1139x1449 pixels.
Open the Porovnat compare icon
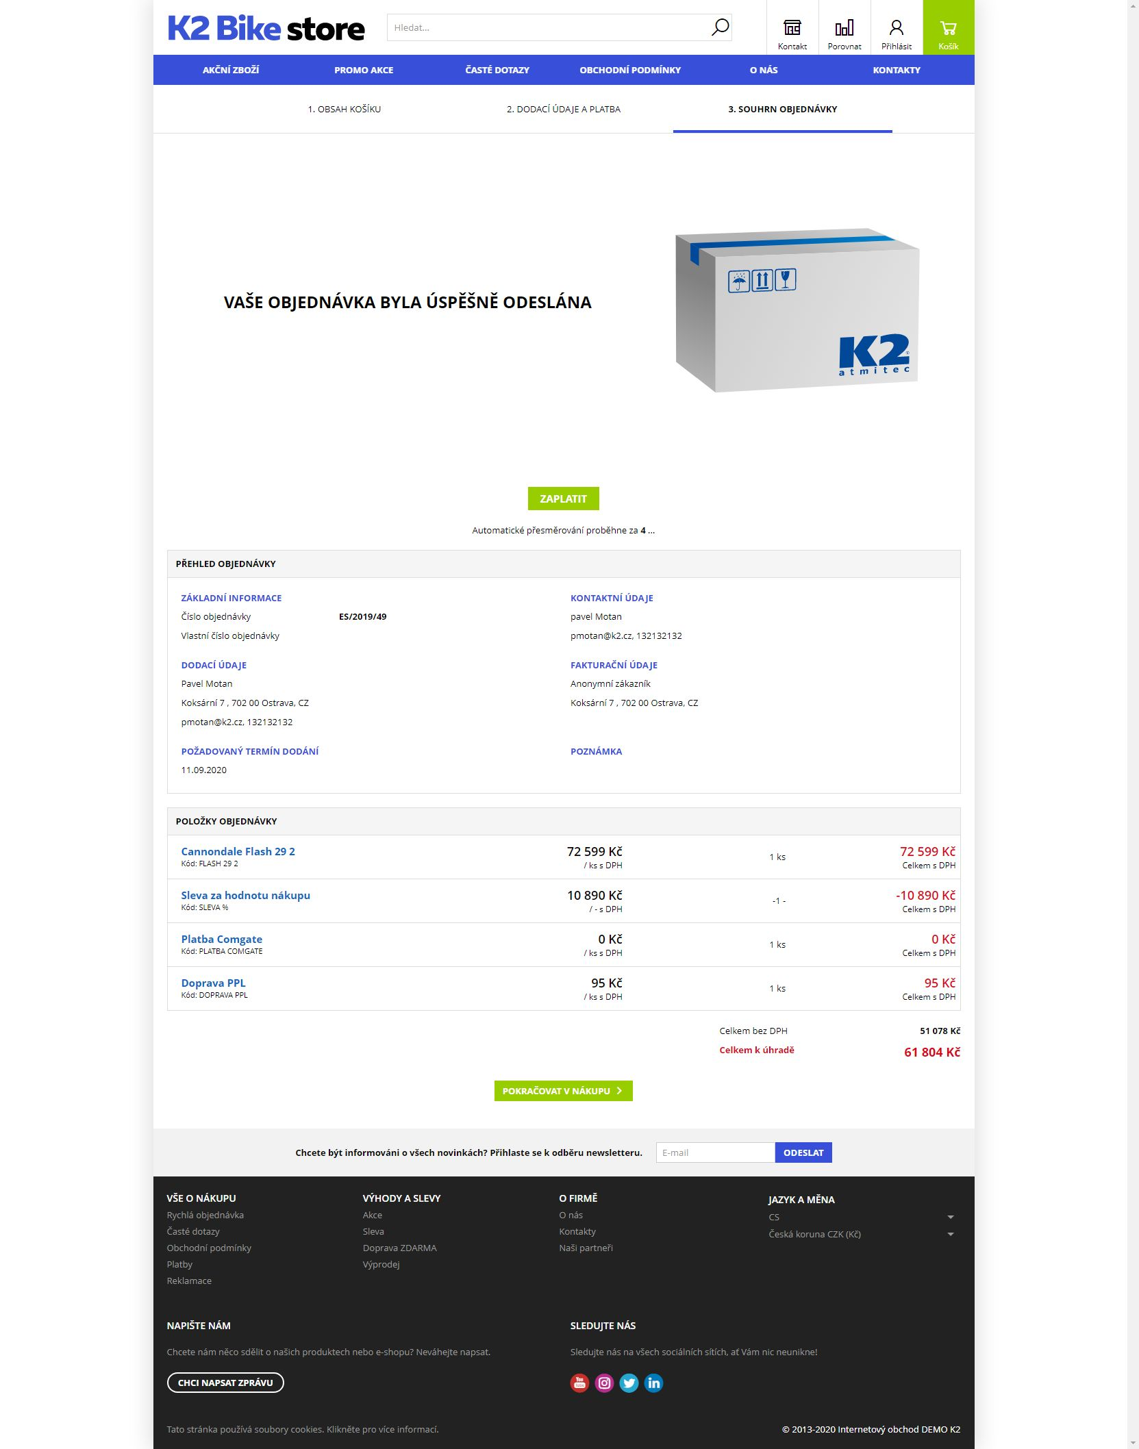[x=844, y=27]
